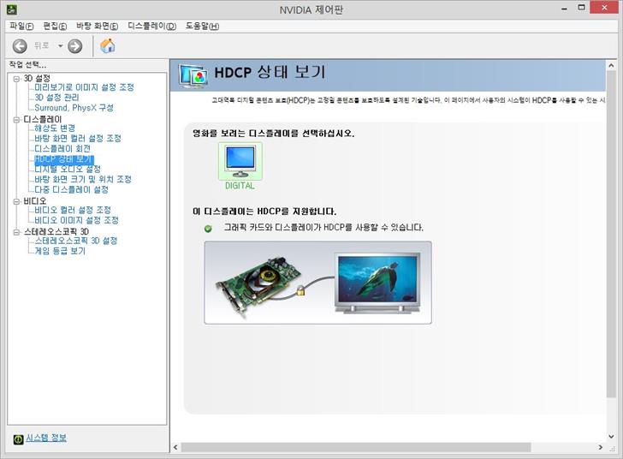623x459 pixels.
Task: Go to Home via house icon
Action: click(x=108, y=46)
